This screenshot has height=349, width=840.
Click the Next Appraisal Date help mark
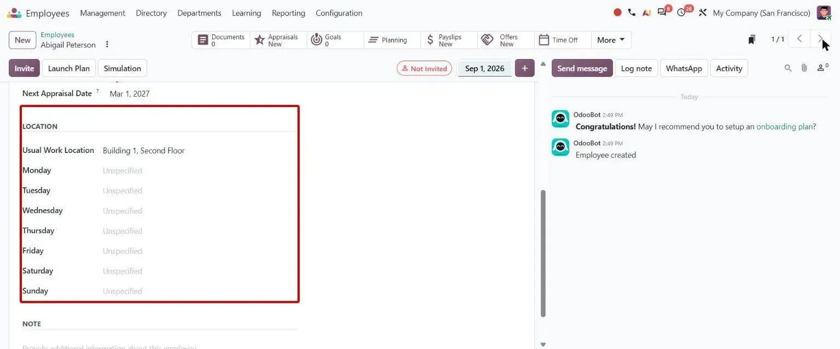[98, 91]
